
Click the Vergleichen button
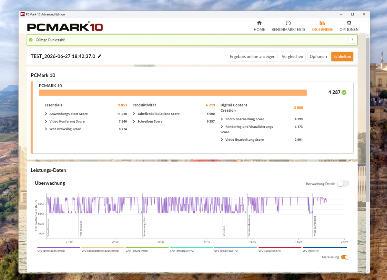(x=292, y=56)
